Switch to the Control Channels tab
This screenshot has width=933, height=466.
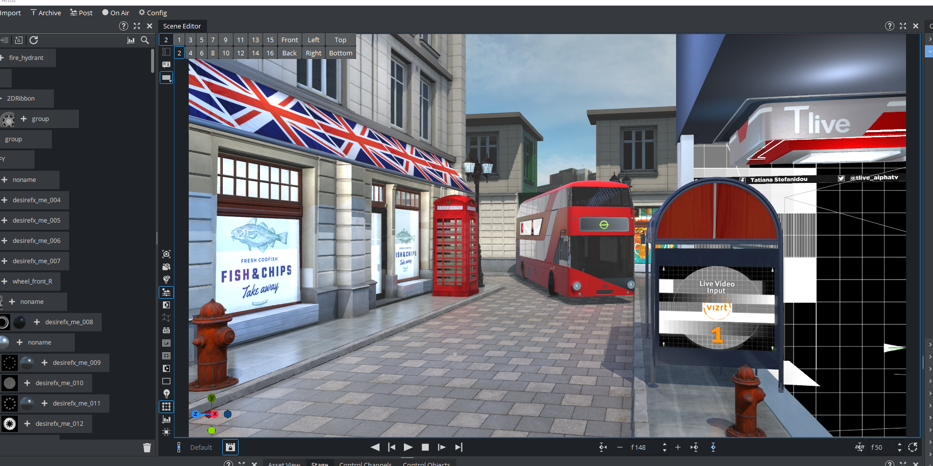[x=365, y=463]
